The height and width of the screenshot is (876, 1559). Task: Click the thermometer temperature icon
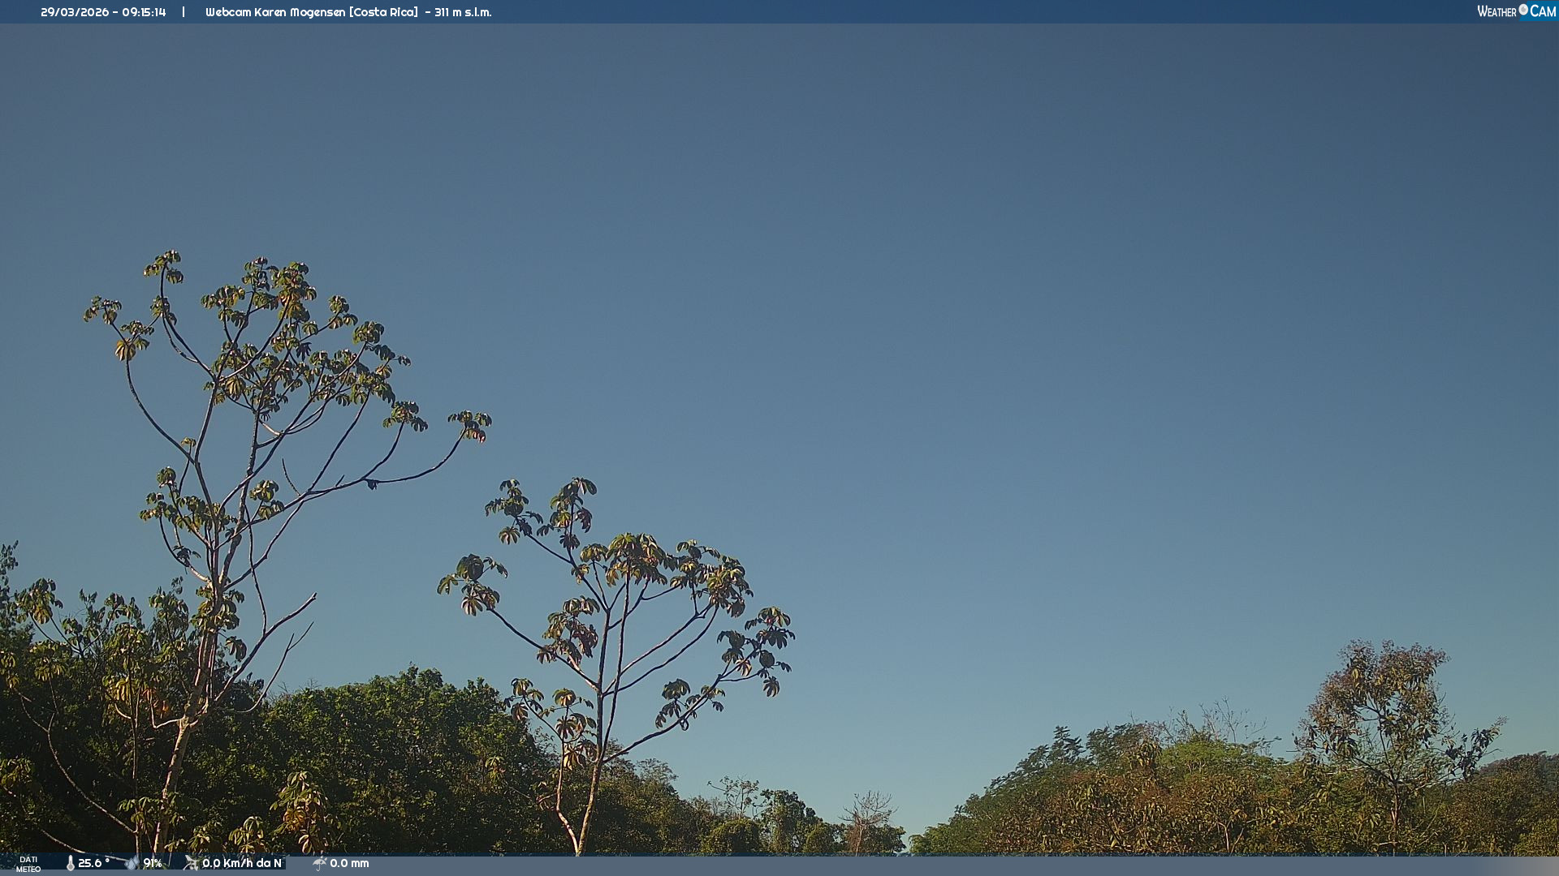pyautogui.click(x=71, y=864)
